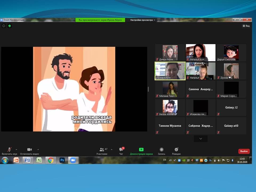
Task: Select Inessa Alisheri participant thumbnail
Action: pos(170,107)
